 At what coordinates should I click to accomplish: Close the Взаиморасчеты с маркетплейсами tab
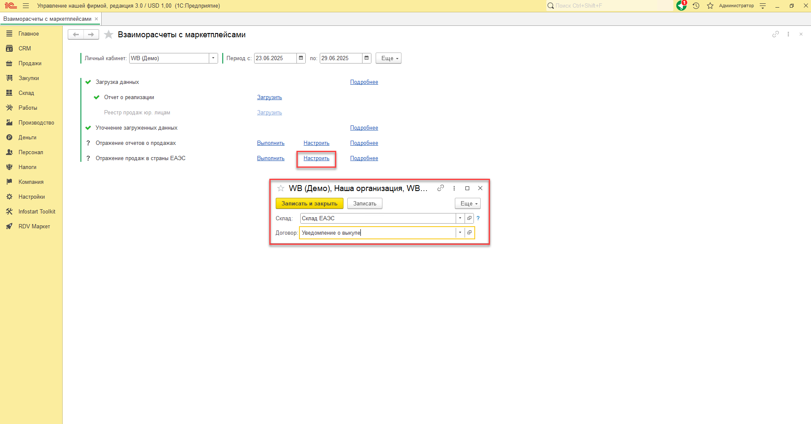(96, 19)
